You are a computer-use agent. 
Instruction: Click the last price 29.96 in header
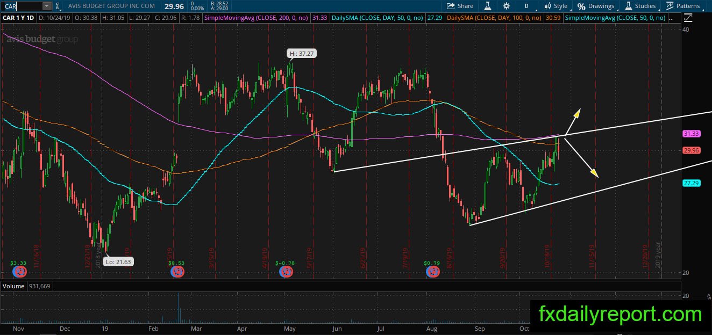[x=173, y=6]
